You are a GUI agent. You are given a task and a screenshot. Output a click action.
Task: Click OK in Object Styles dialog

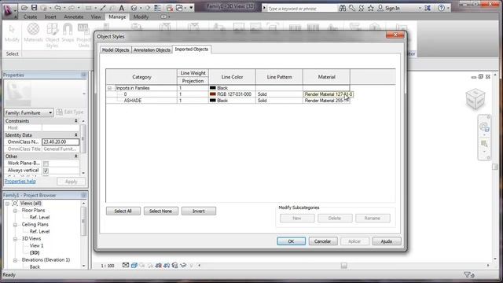click(x=291, y=241)
